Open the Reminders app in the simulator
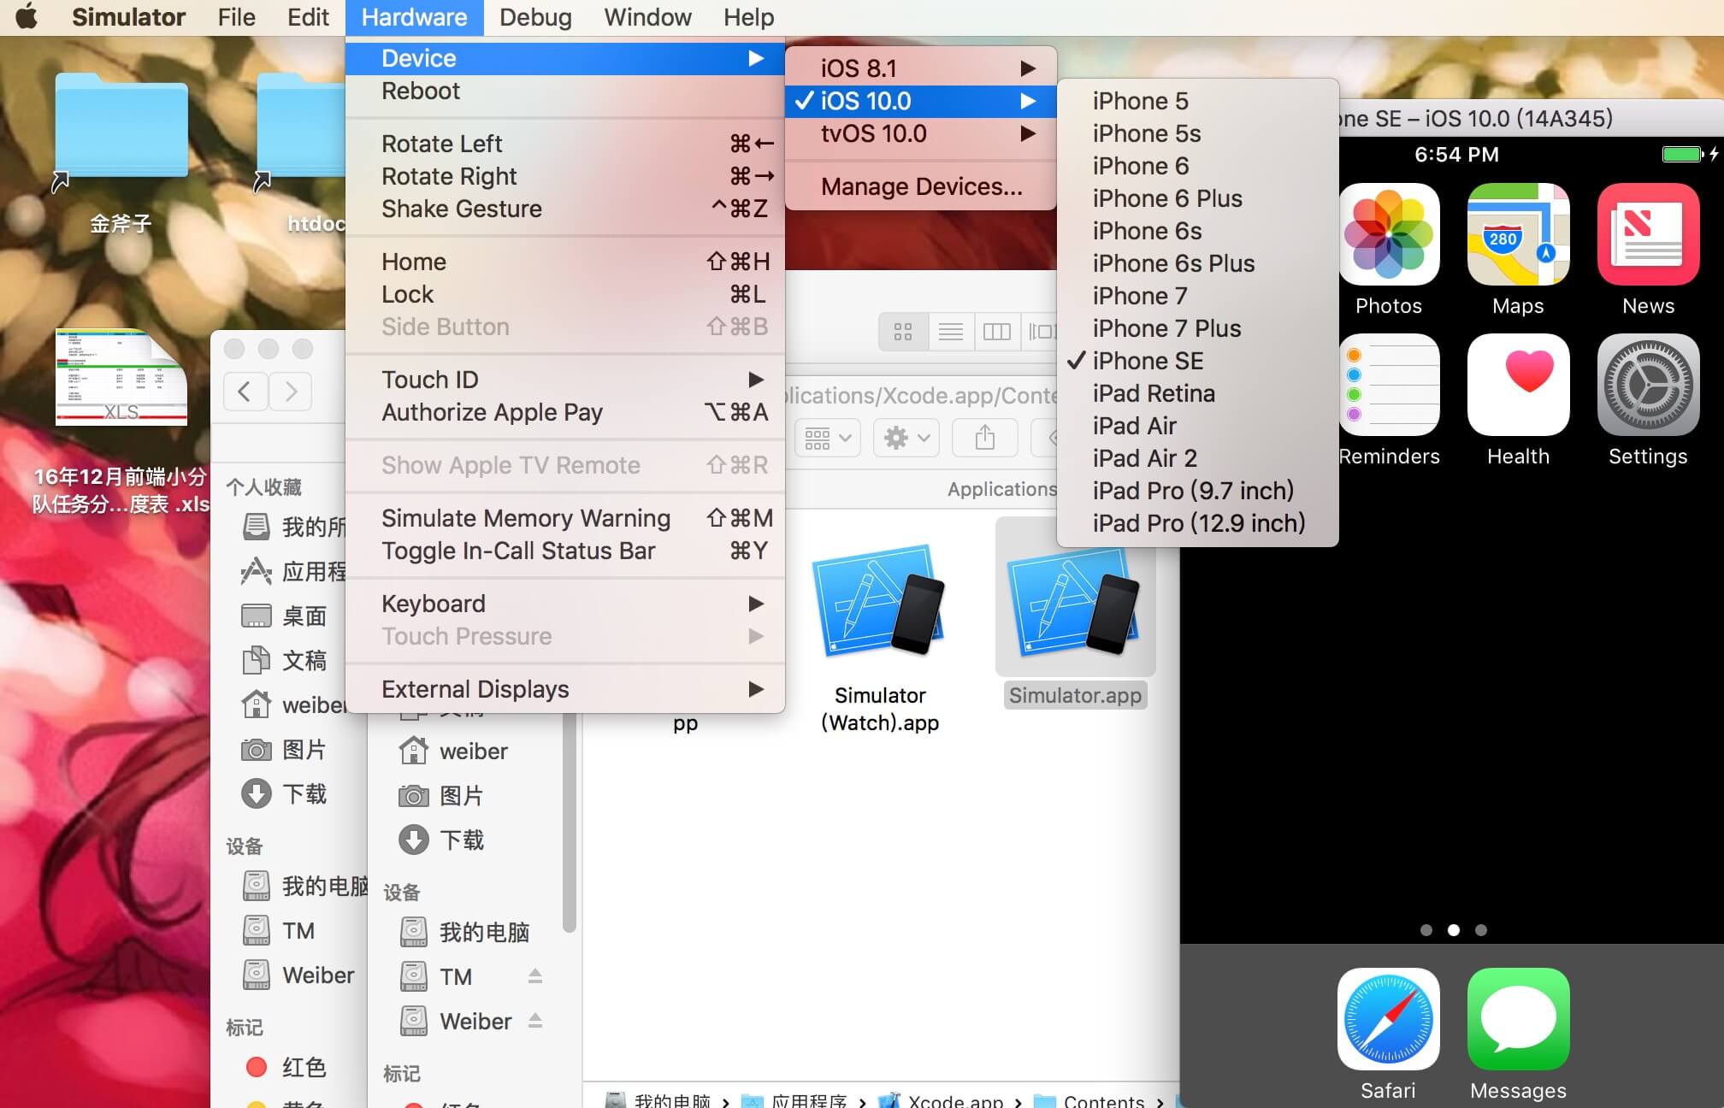 coord(1389,385)
